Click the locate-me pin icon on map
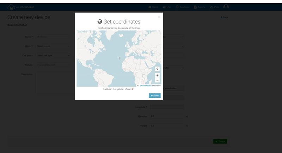This screenshot has height=153, width=282. pos(157,69)
